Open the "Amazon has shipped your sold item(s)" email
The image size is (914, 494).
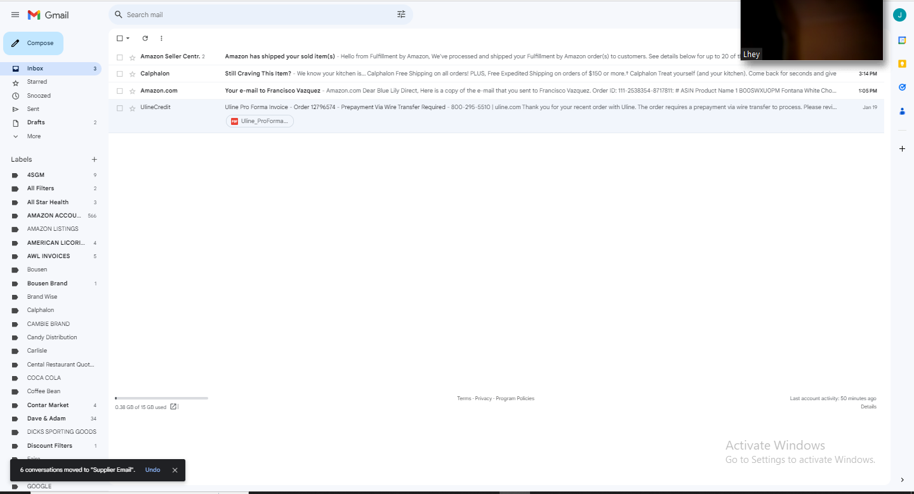[x=280, y=56]
